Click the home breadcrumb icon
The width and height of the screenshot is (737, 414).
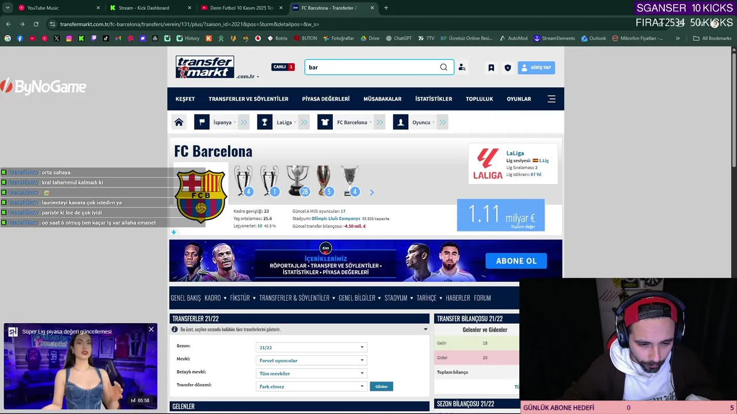[179, 122]
